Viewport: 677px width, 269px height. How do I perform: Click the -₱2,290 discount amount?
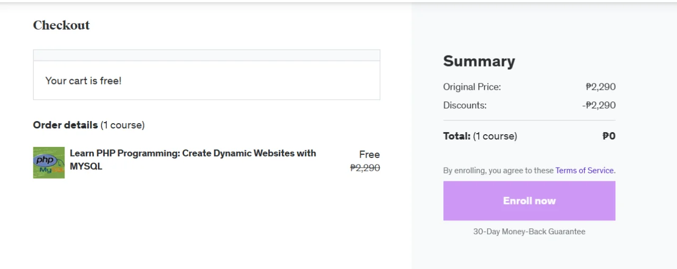599,105
